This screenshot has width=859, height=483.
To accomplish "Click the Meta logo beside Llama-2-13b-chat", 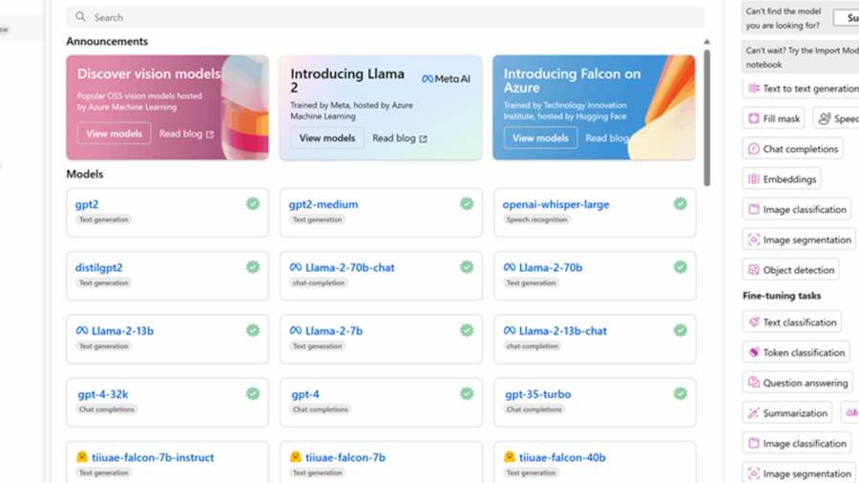I will 510,331.
